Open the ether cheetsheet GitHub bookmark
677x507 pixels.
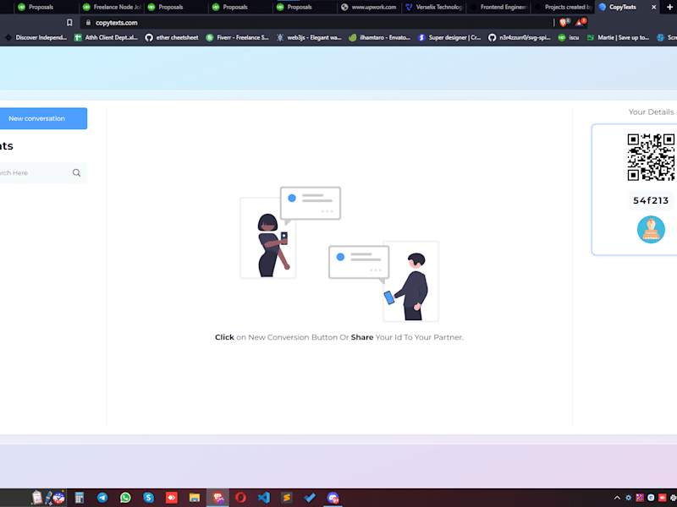click(172, 37)
